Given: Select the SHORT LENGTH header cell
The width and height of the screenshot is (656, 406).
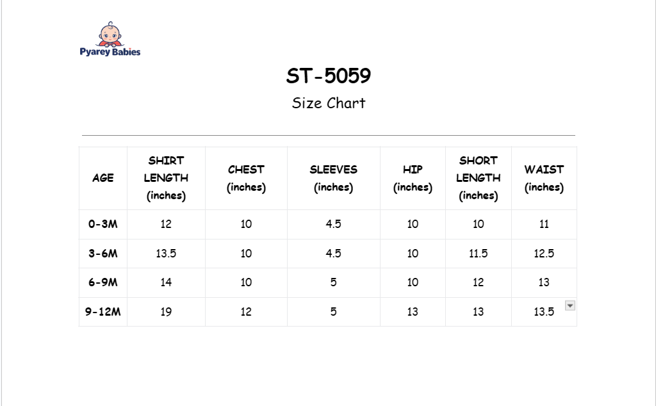Looking at the screenshot, I should click(478, 178).
